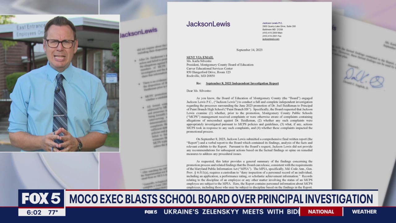Click the JacksonLewis logo on the front letter

(x=208, y=24)
